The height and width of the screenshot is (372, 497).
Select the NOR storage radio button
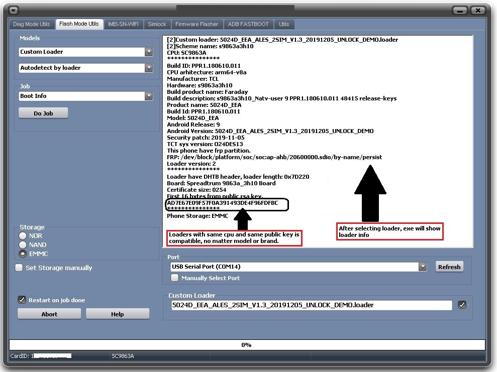click(x=23, y=236)
